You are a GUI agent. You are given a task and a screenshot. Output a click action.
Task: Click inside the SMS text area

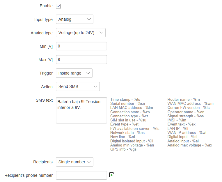81,110
